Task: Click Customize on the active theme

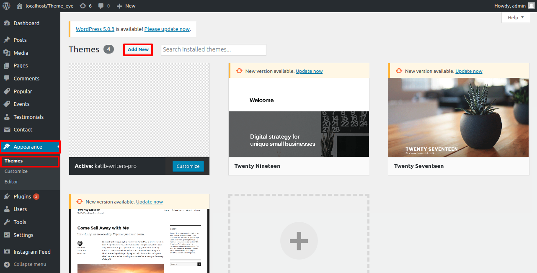Action: click(188, 166)
